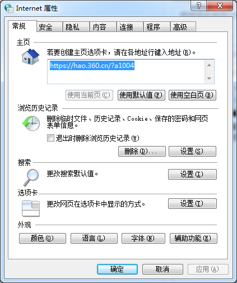Click the 使用空白页 button
The image size is (237, 283).
point(192,95)
